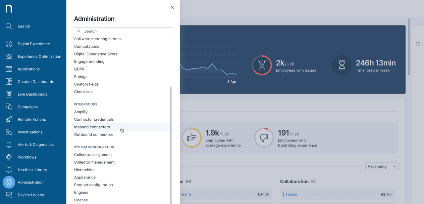Open Collector management settings
This screenshot has width=424, height=204.
pos(94,162)
